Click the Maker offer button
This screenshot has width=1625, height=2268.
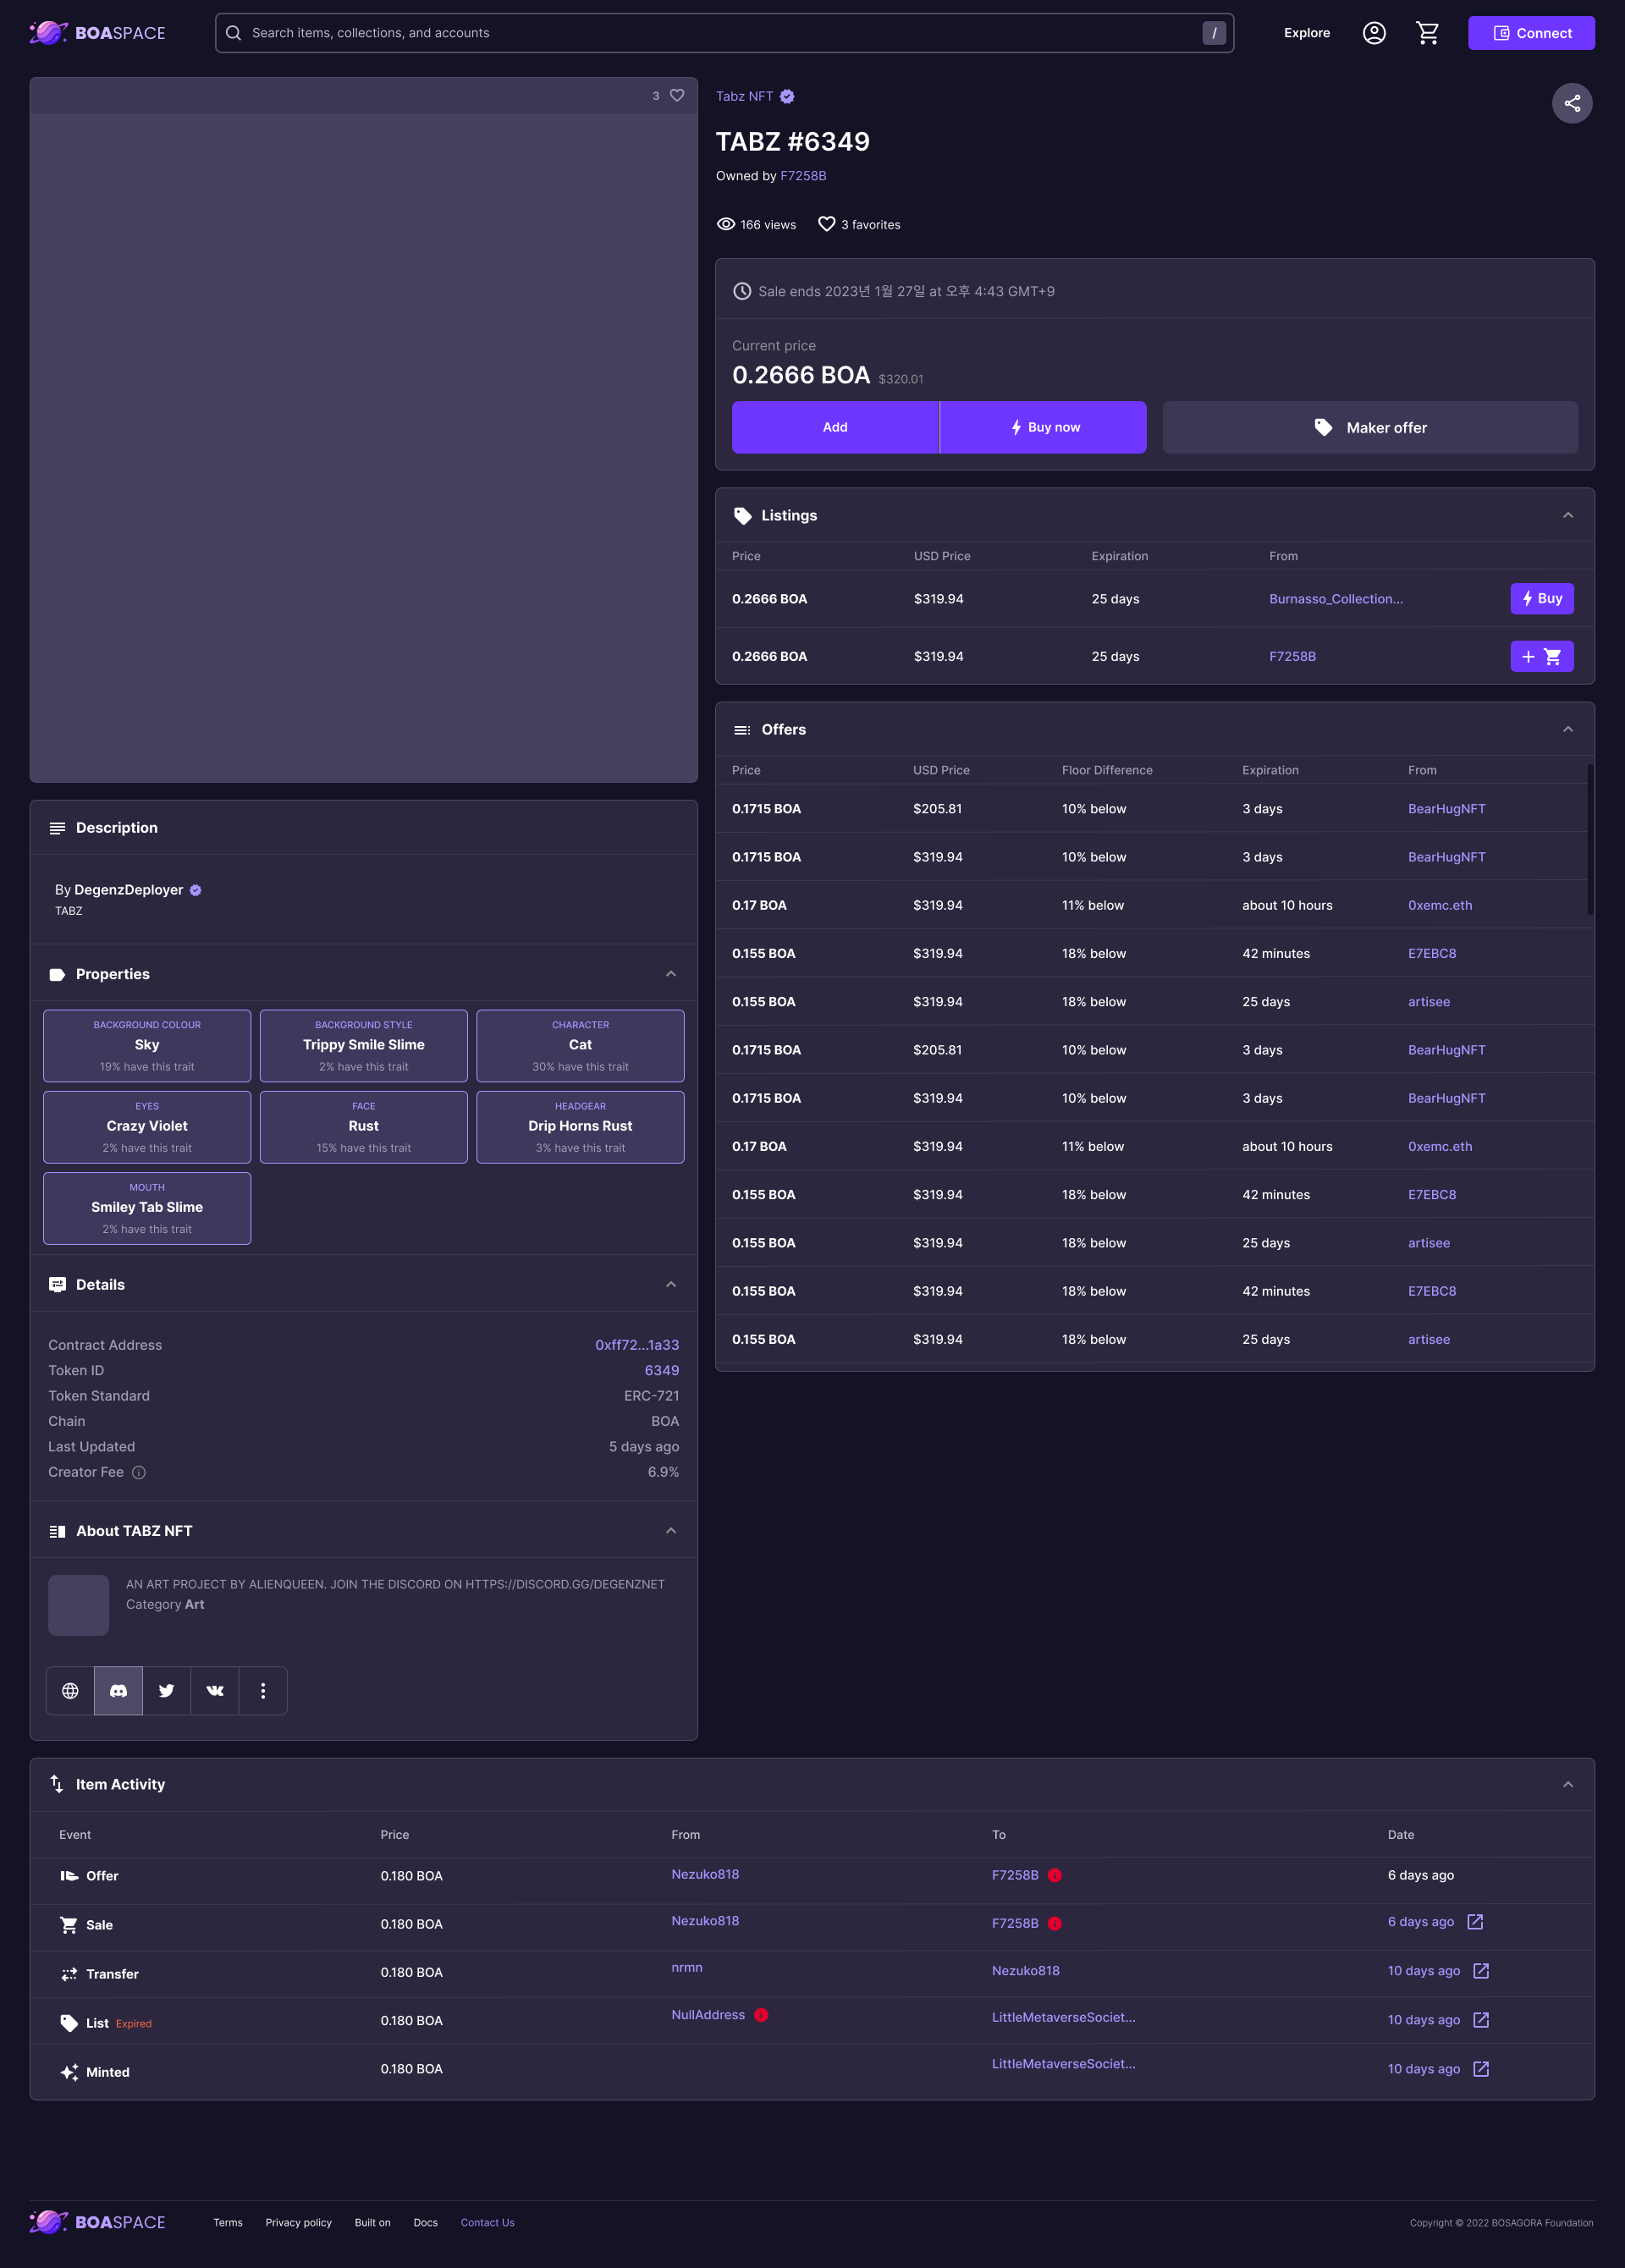pyautogui.click(x=1369, y=427)
